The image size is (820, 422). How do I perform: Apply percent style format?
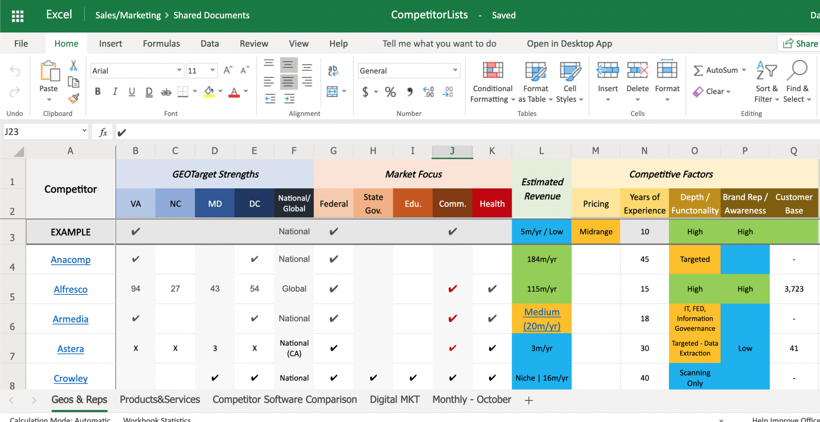point(390,92)
